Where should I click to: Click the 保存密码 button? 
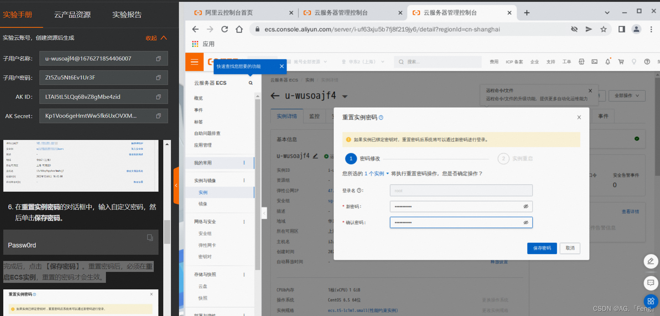point(542,248)
